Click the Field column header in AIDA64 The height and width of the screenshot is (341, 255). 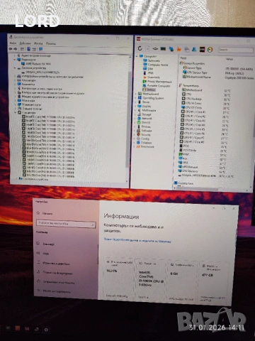(x=183, y=58)
